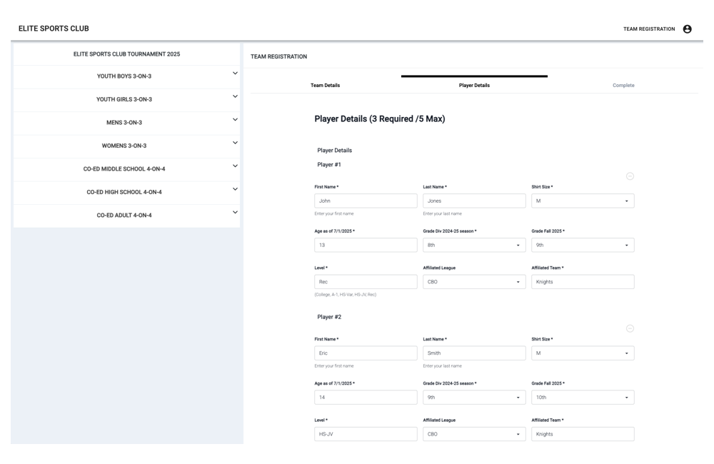Expand Mens 3-on-3 section
This screenshot has width=714, height=464.
(x=235, y=120)
